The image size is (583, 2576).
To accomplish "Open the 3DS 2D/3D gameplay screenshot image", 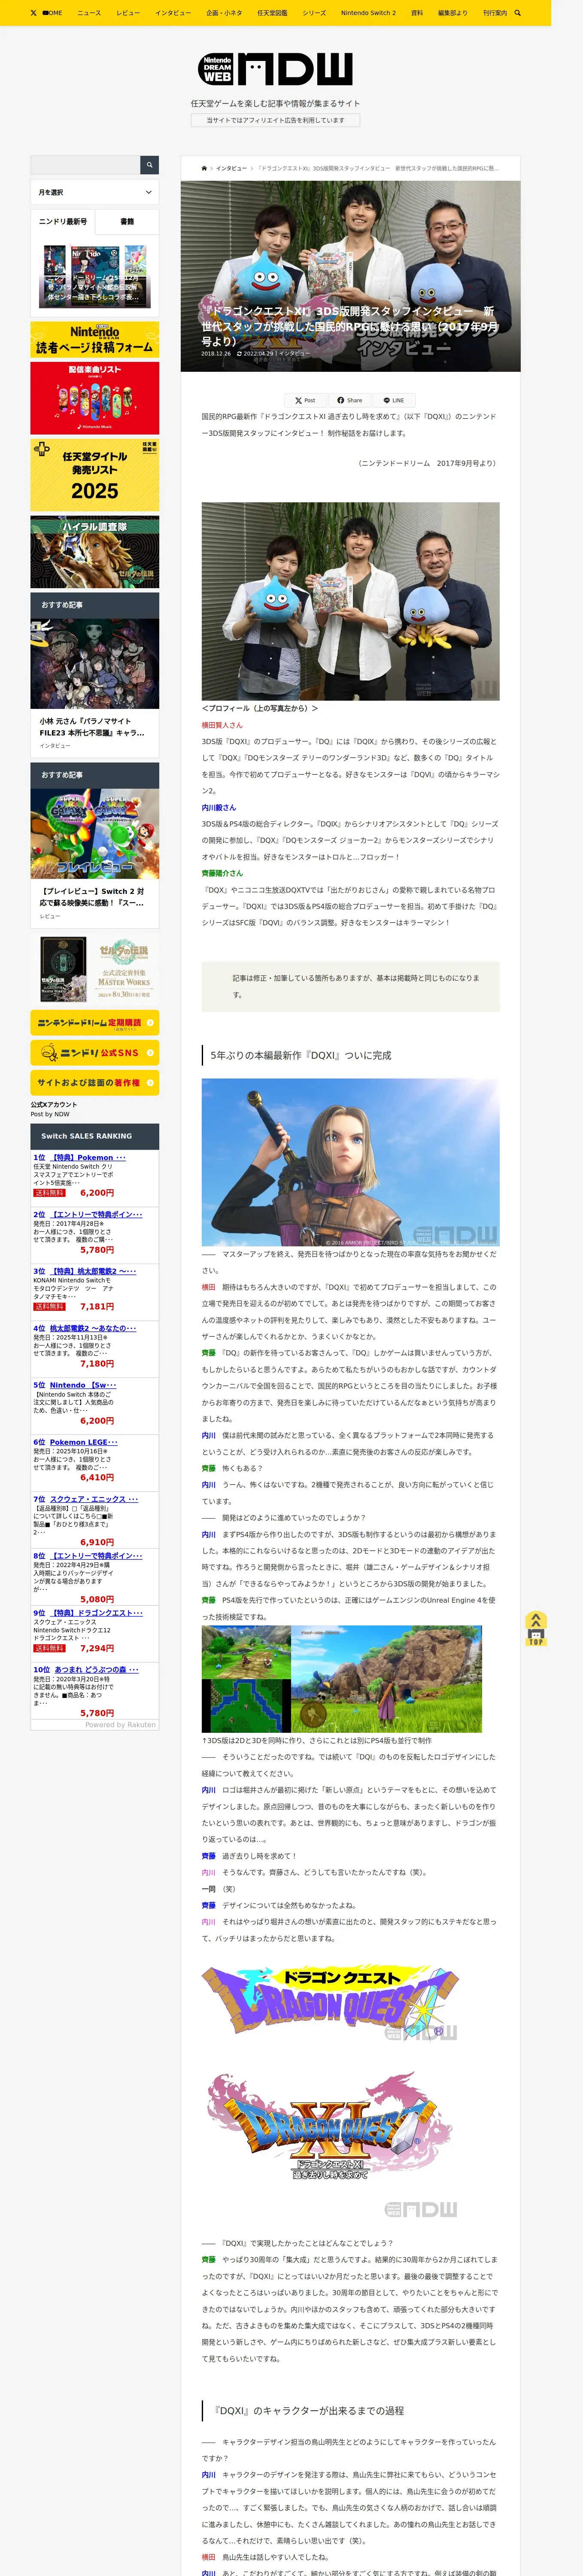I will 342,1680.
